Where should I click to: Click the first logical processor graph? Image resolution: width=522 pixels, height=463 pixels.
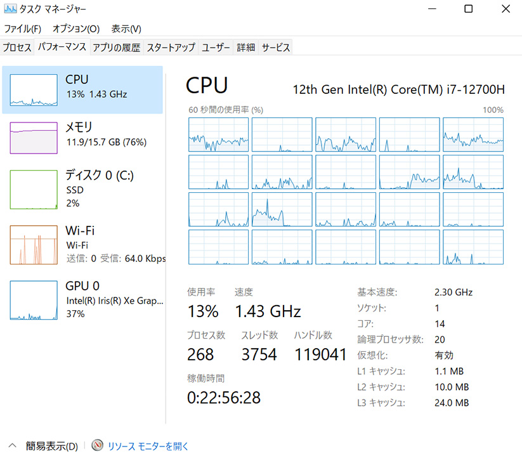click(218, 134)
